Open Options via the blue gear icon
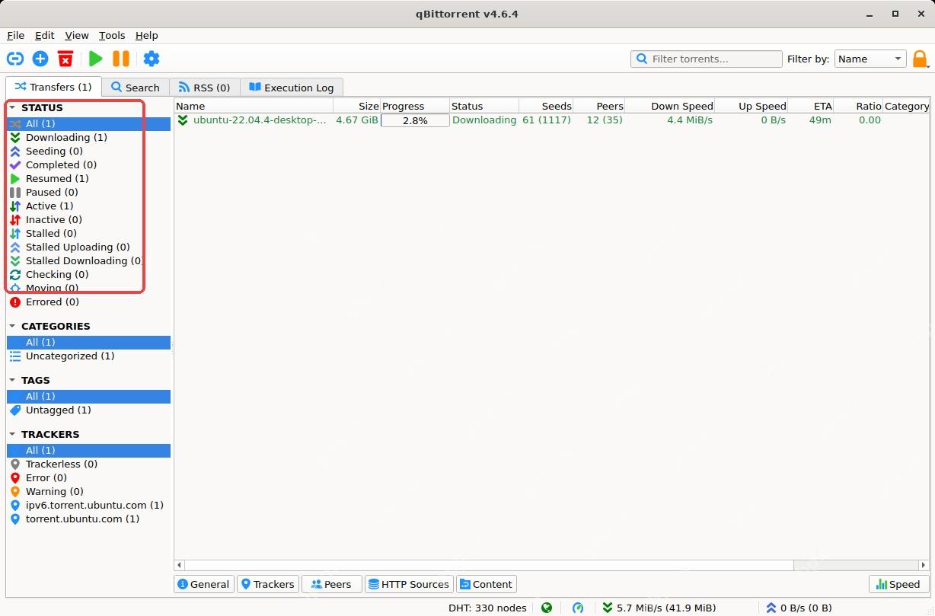 [152, 59]
